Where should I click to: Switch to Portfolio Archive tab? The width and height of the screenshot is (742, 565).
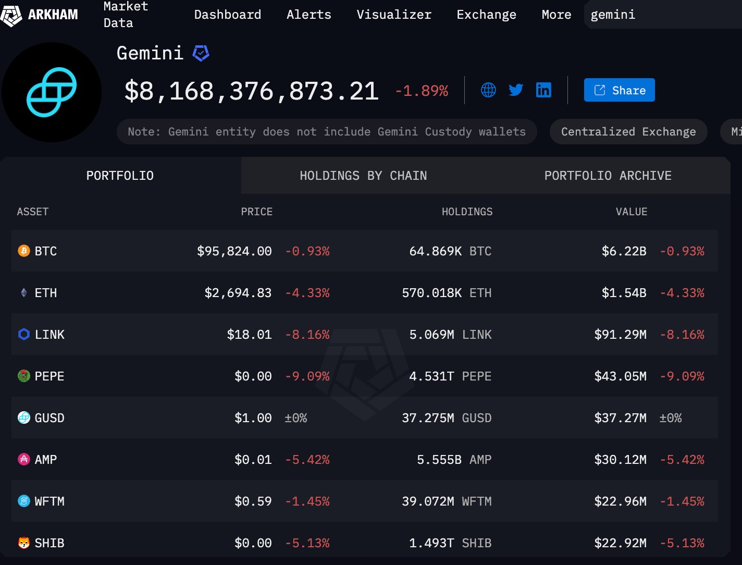tap(608, 176)
